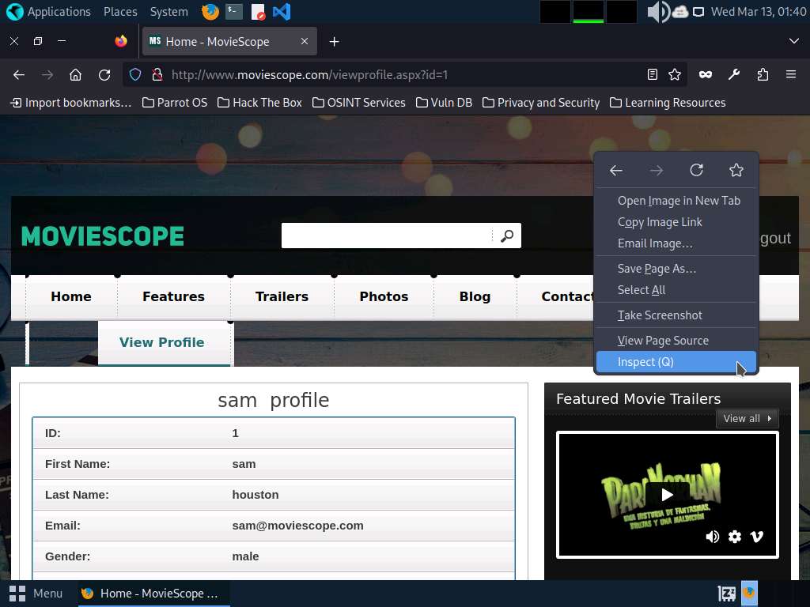Click reload icon in context menu
The image size is (810, 607).
tap(696, 170)
